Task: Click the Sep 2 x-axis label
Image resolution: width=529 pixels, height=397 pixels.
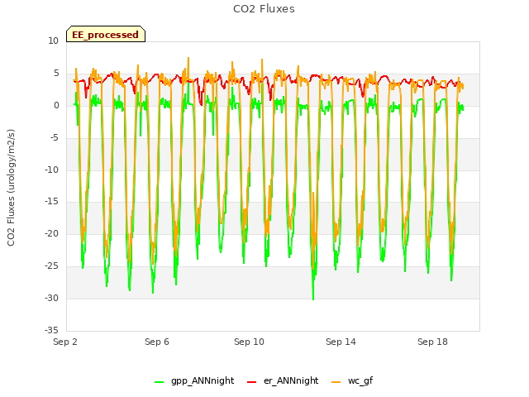Action: point(65,342)
